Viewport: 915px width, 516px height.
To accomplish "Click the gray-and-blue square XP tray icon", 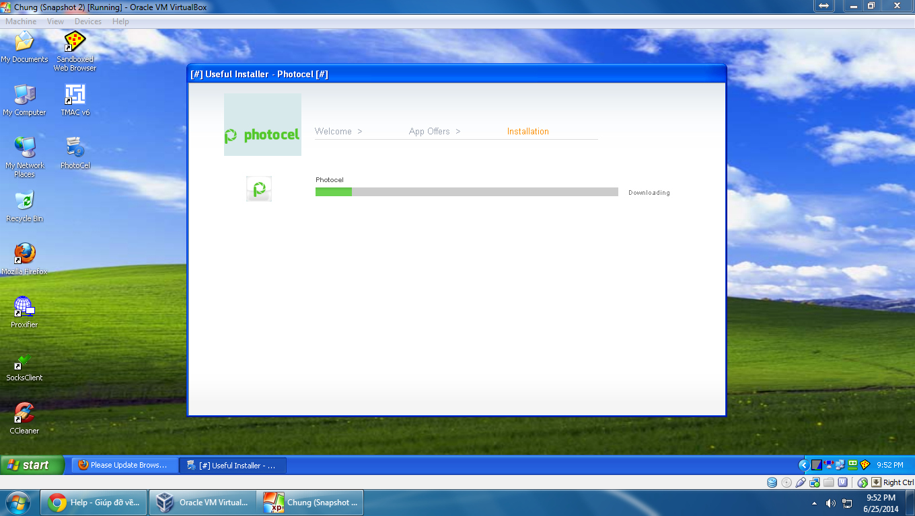I will tap(817, 465).
